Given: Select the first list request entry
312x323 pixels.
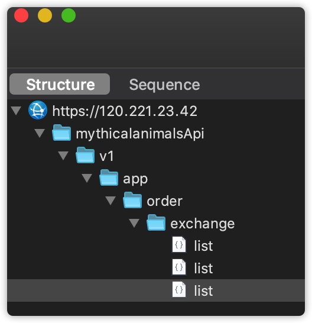Looking at the screenshot, I should pos(203,246).
